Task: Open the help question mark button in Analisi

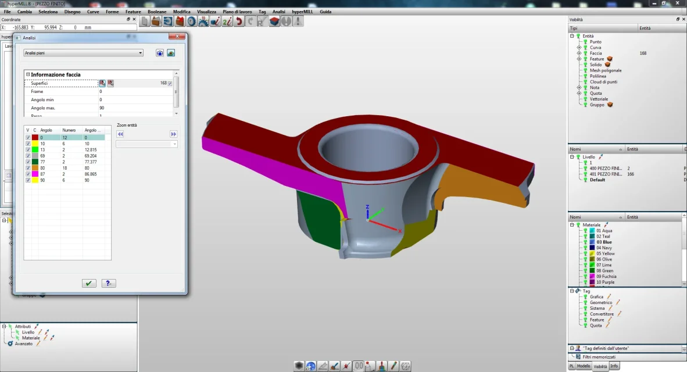Action: click(x=109, y=283)
